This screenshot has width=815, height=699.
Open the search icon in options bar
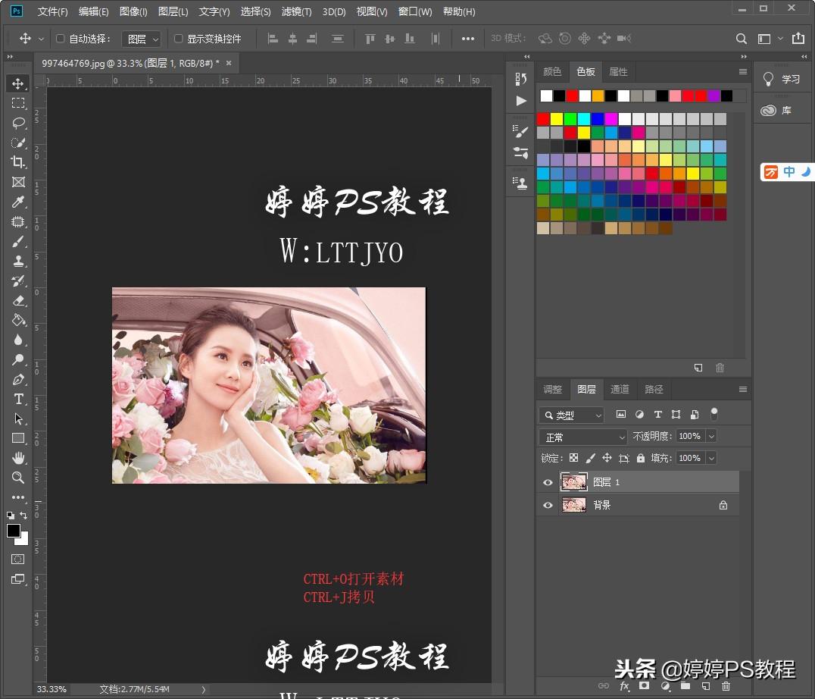(x=742, y=39)
